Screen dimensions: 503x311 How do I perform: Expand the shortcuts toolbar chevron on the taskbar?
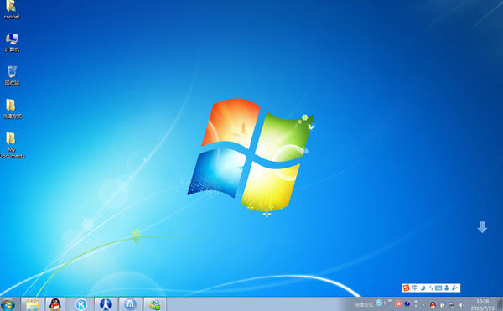coord(390,301)
